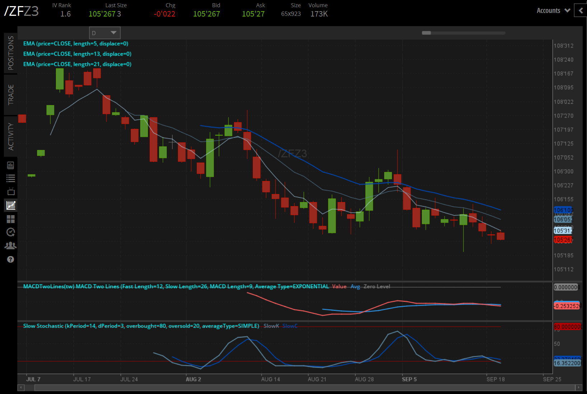Screen dimensions: 587x394
Task: Open the community people icon
Action: 10,246
